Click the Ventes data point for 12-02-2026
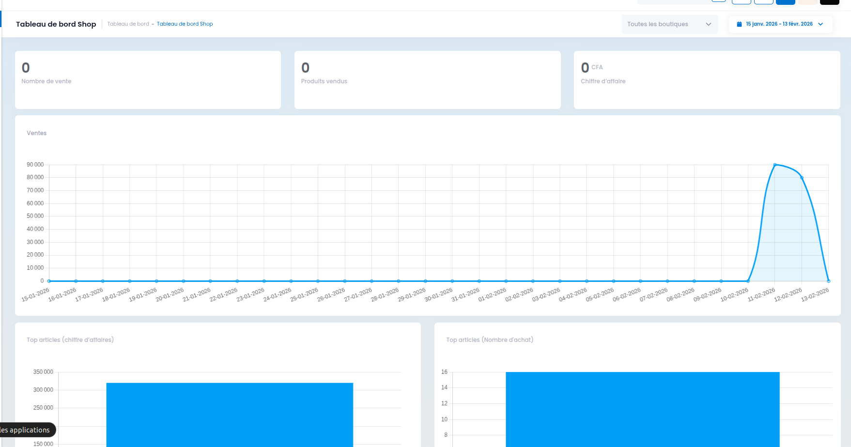 (x=802, y=178)
